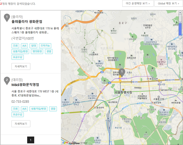The image size is (183, 145).
Task: Click the 창덕궁 label on map
Action: click(x=147, y=57)
